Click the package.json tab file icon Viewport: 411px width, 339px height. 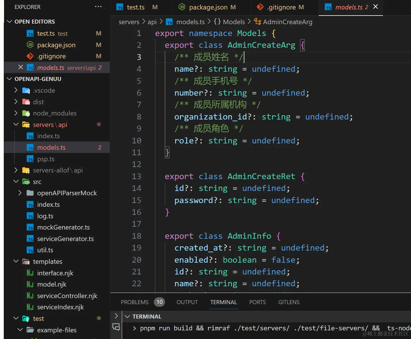[x=182, y=7]
